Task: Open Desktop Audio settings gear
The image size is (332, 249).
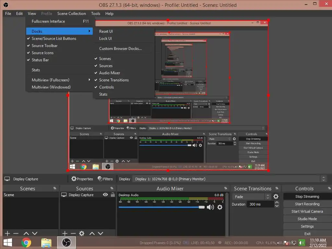Action: coord(220,207)
